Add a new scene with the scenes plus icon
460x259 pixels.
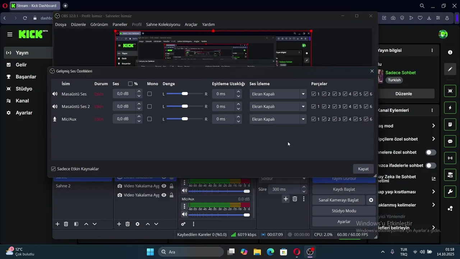57,224
